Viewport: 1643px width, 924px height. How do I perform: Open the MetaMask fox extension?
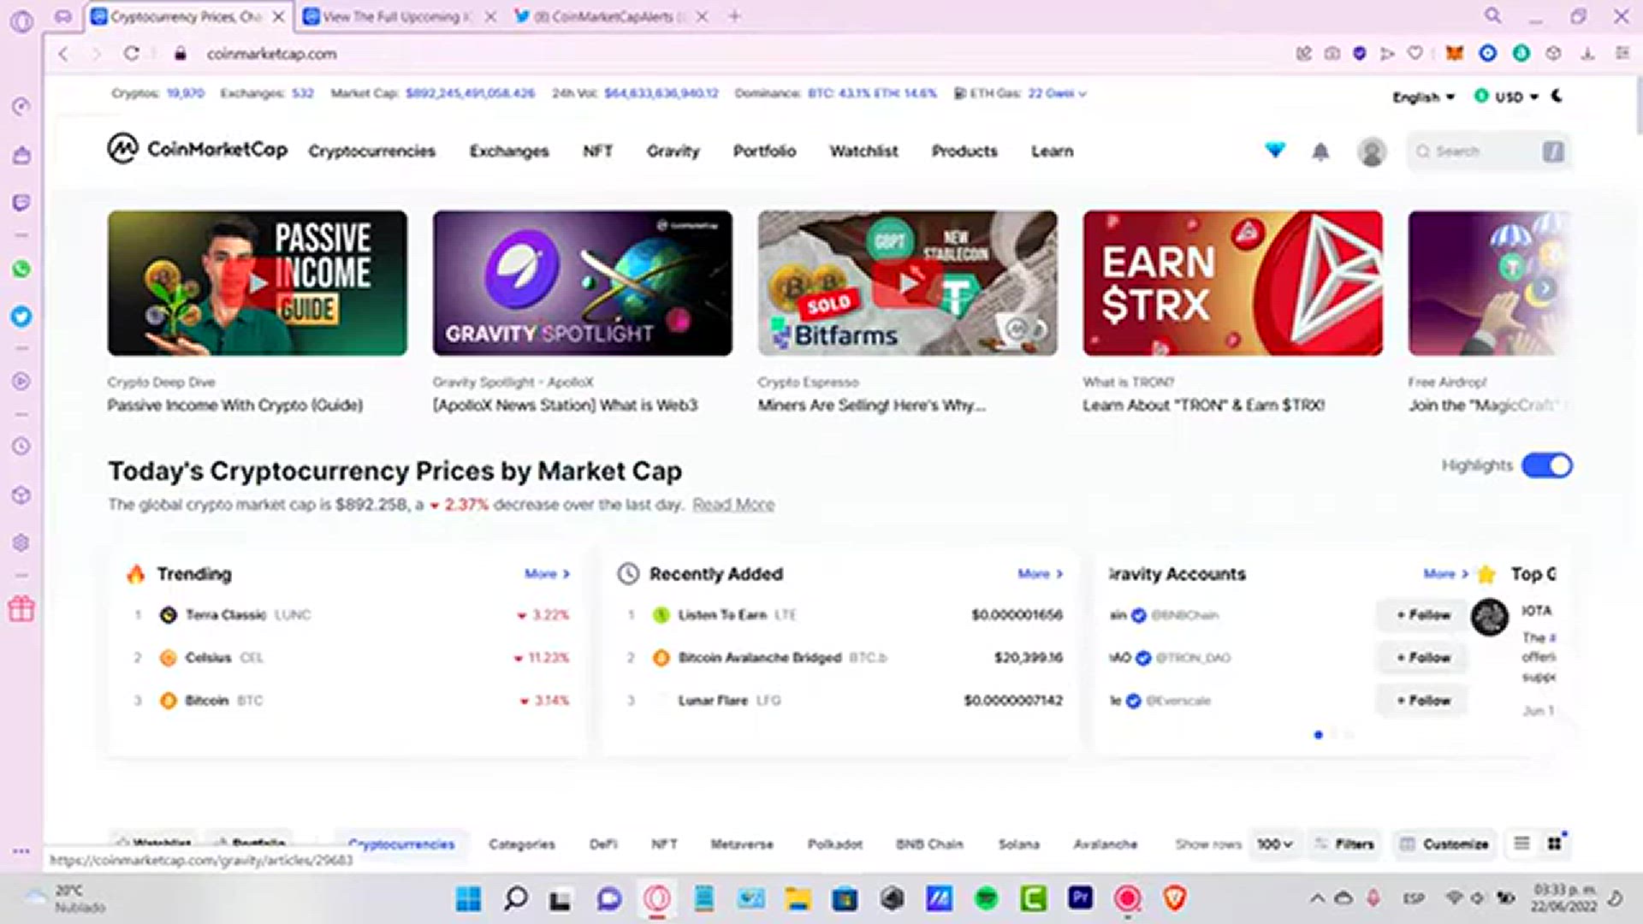pos(1454,53)
